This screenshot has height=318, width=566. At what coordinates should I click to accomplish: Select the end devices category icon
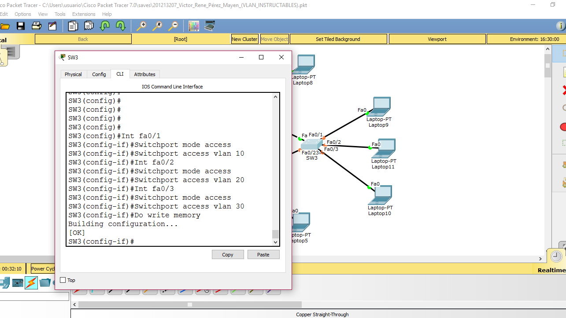click(4, 282)
